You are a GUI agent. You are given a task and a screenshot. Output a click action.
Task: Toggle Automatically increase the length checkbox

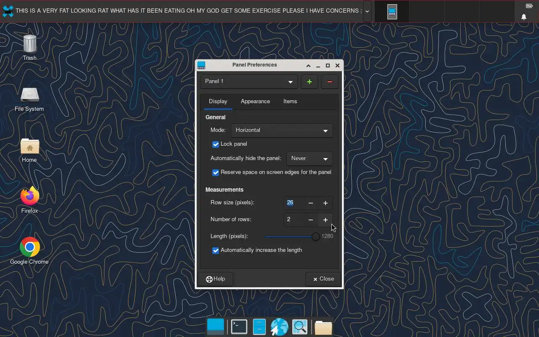(x=216, y=250)
